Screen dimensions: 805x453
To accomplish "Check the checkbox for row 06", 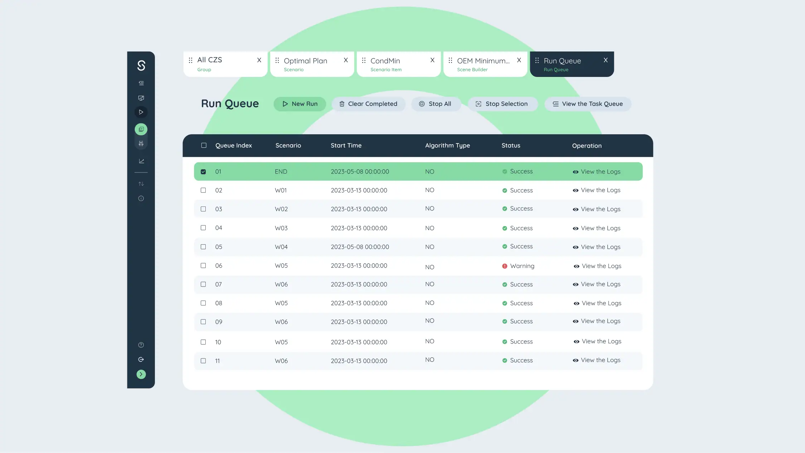I will pos(203,266).
